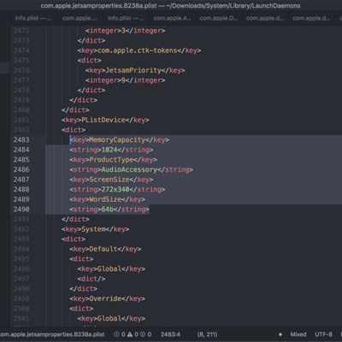Click the JetsamPriority key line
Viewport: 342px width, 342px height.
pos(135,70)
